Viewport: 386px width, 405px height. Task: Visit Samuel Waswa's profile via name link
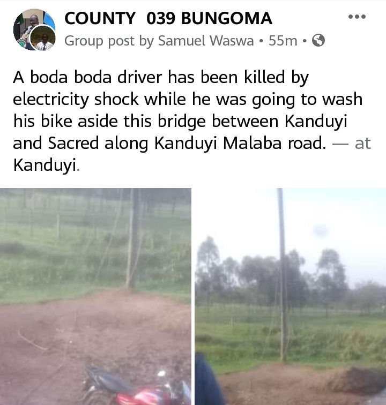[206, 41]
